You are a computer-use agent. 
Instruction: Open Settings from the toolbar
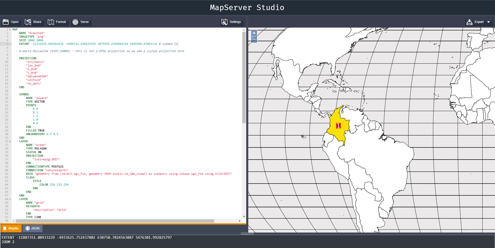[231, 22]
